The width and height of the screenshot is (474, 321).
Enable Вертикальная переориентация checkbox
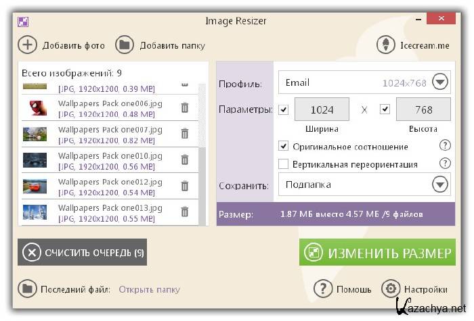click(284, 164)
